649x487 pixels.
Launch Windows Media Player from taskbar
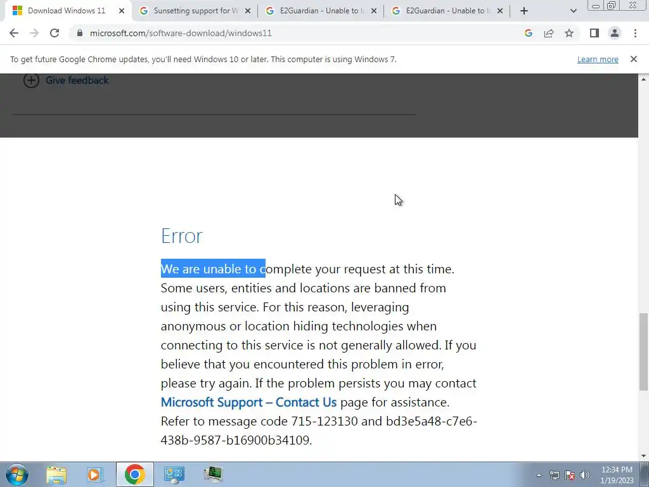click(x=95, y=474)
